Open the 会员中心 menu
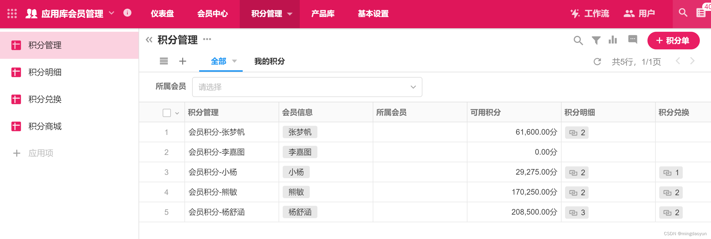This screenshot has height=239, width=711. pyautogui.click(x=212, y=14)
